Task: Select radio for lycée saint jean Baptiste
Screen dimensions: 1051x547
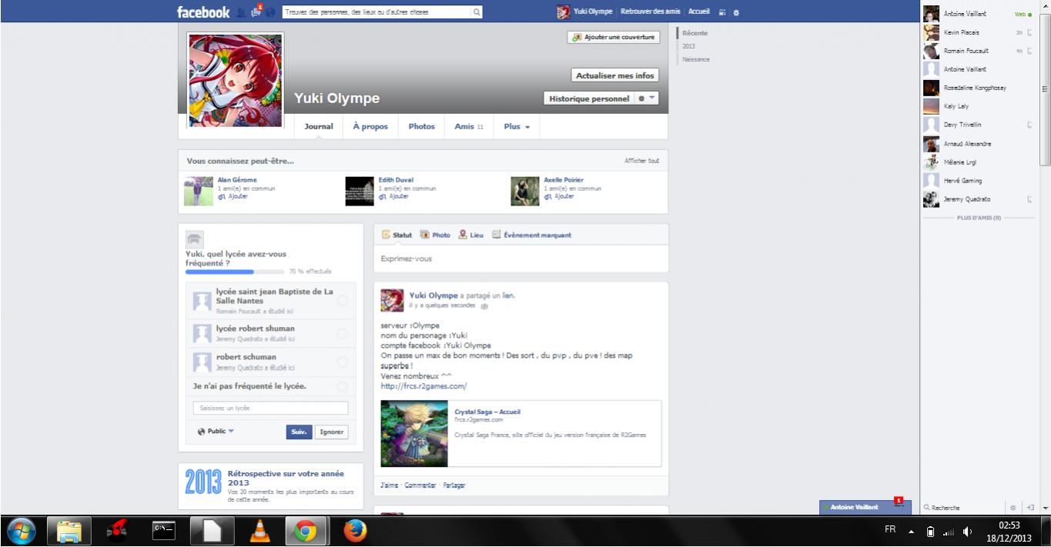Action: click(x=343, y=301)
